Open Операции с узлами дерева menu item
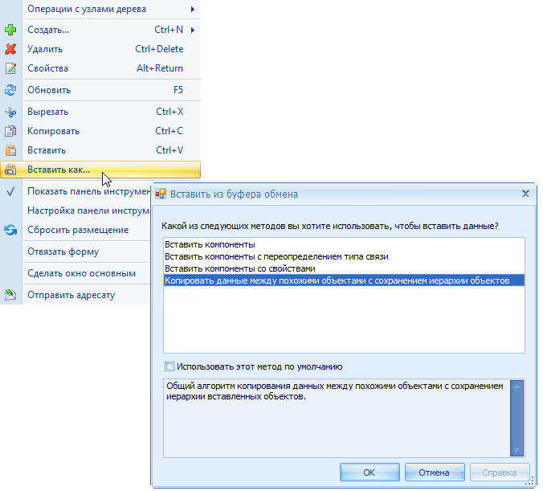Image resolution: width=543 pixels, height=491 pixels. click(100, 10)
